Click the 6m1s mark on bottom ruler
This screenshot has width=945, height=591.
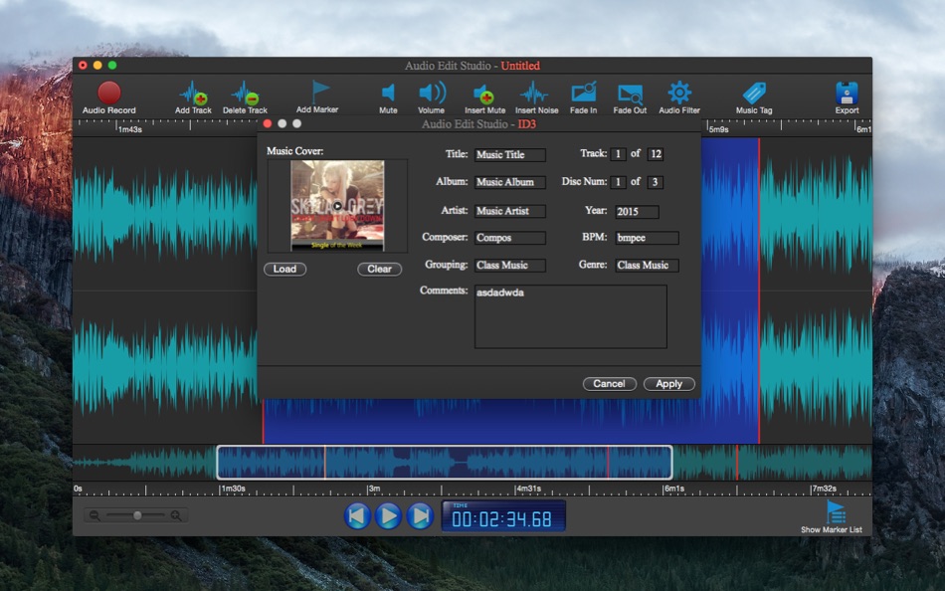tap(674, 489)
